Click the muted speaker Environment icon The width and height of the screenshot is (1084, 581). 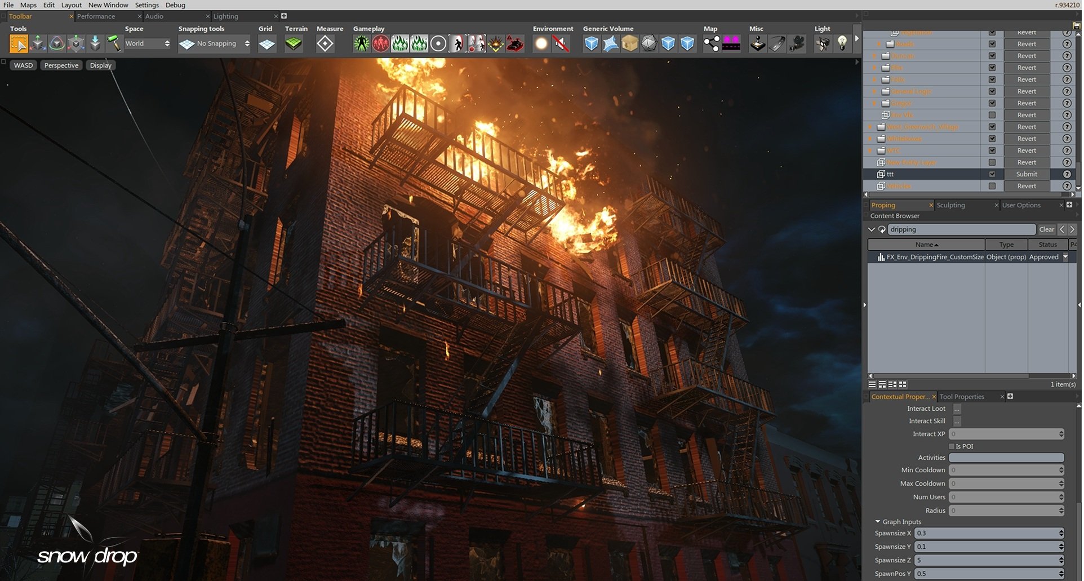(x=561, y=43)
